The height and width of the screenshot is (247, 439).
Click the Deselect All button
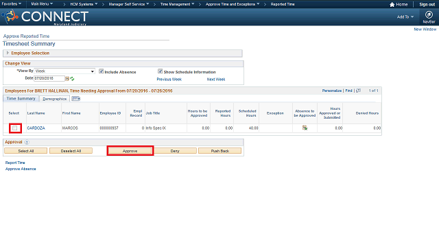[x=71, y=151]
